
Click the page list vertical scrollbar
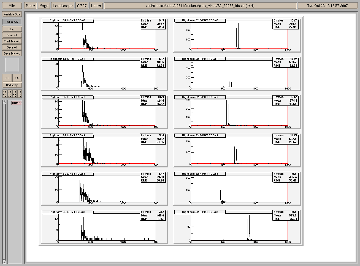(x=4, y=182)
